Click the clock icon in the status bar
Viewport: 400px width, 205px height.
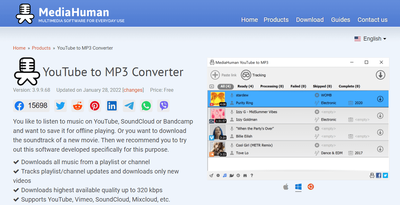coord(238,175)
